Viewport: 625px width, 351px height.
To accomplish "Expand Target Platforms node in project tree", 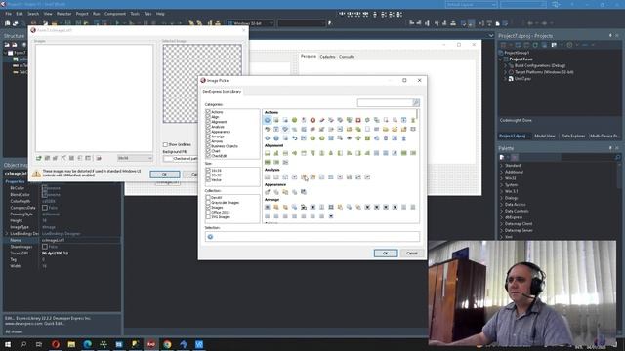I will [506, 72].
